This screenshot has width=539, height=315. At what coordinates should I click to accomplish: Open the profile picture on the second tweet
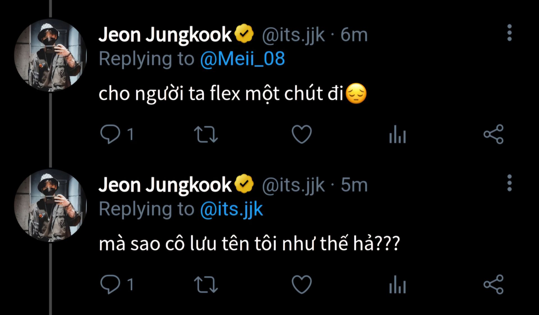(51, 206)
